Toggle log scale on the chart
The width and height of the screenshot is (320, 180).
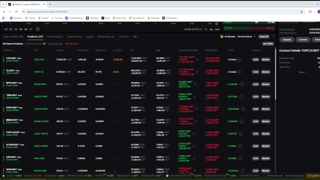click(211, 29)
